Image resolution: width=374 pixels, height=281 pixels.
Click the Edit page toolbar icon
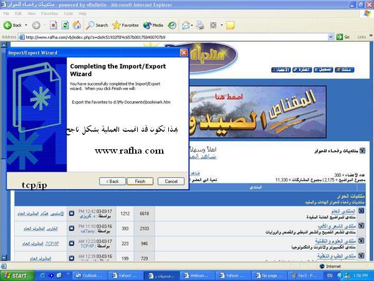point(213,25)
